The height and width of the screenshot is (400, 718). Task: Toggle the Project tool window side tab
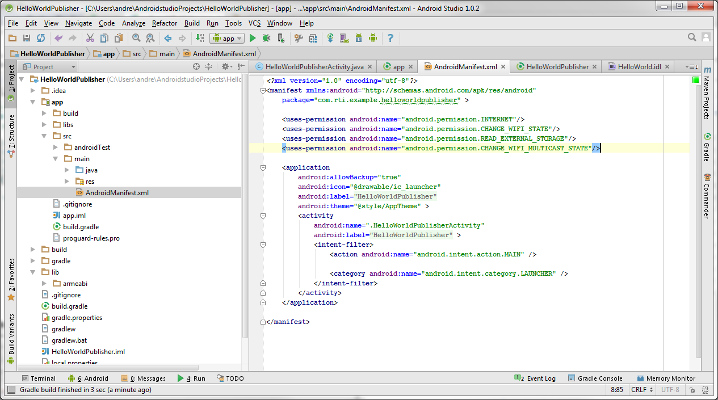tap(11, 83)
